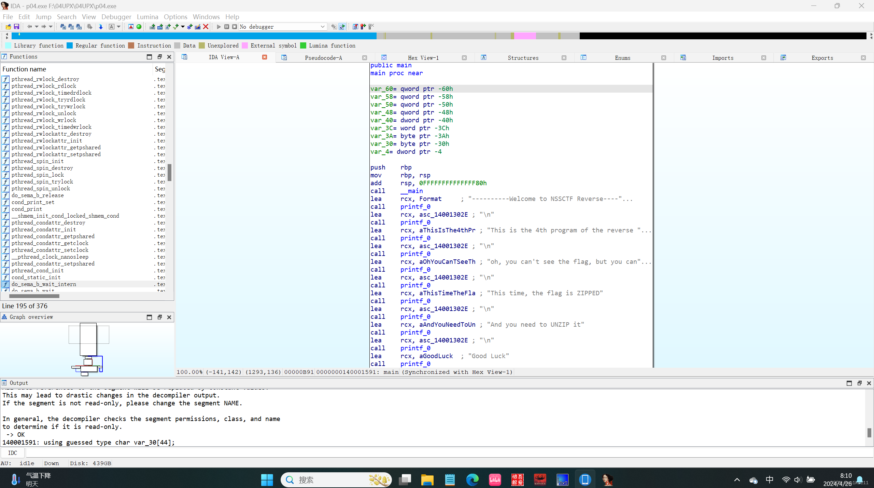Image resolution: width=874 pixels, height=488 pixels.
Task: Click the Functions list vertical scrollbar thumb
Action: click(x=169, y=172)
